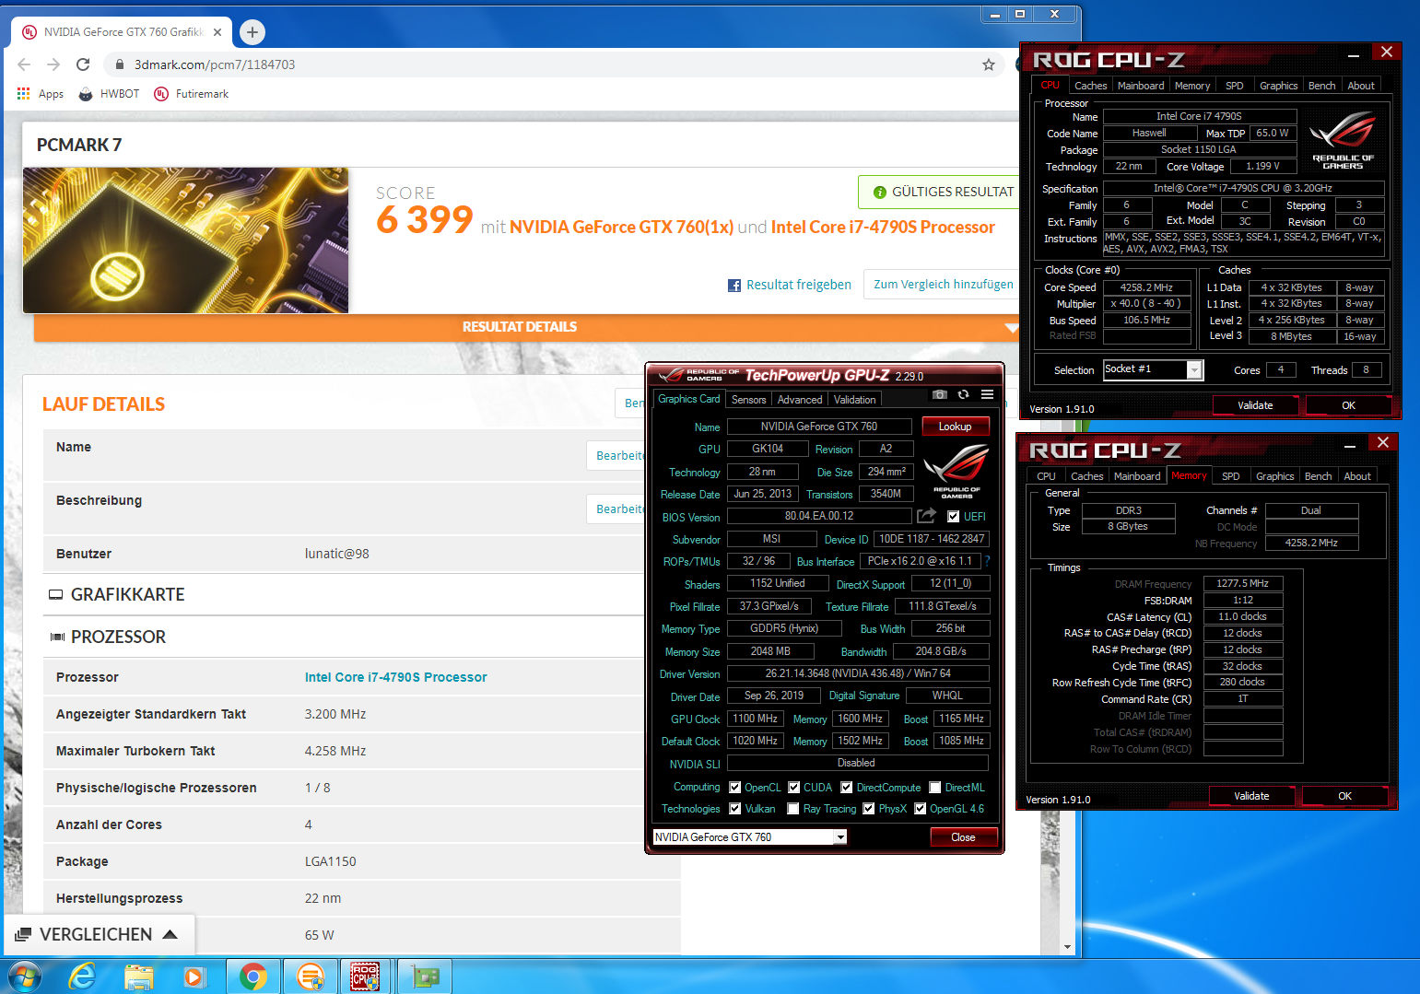Image resolution: width=1420 pixels, height=994 pixels.
Task: Open SPD tab in bottom CPU-Z window
Action: click(1230, 476)
